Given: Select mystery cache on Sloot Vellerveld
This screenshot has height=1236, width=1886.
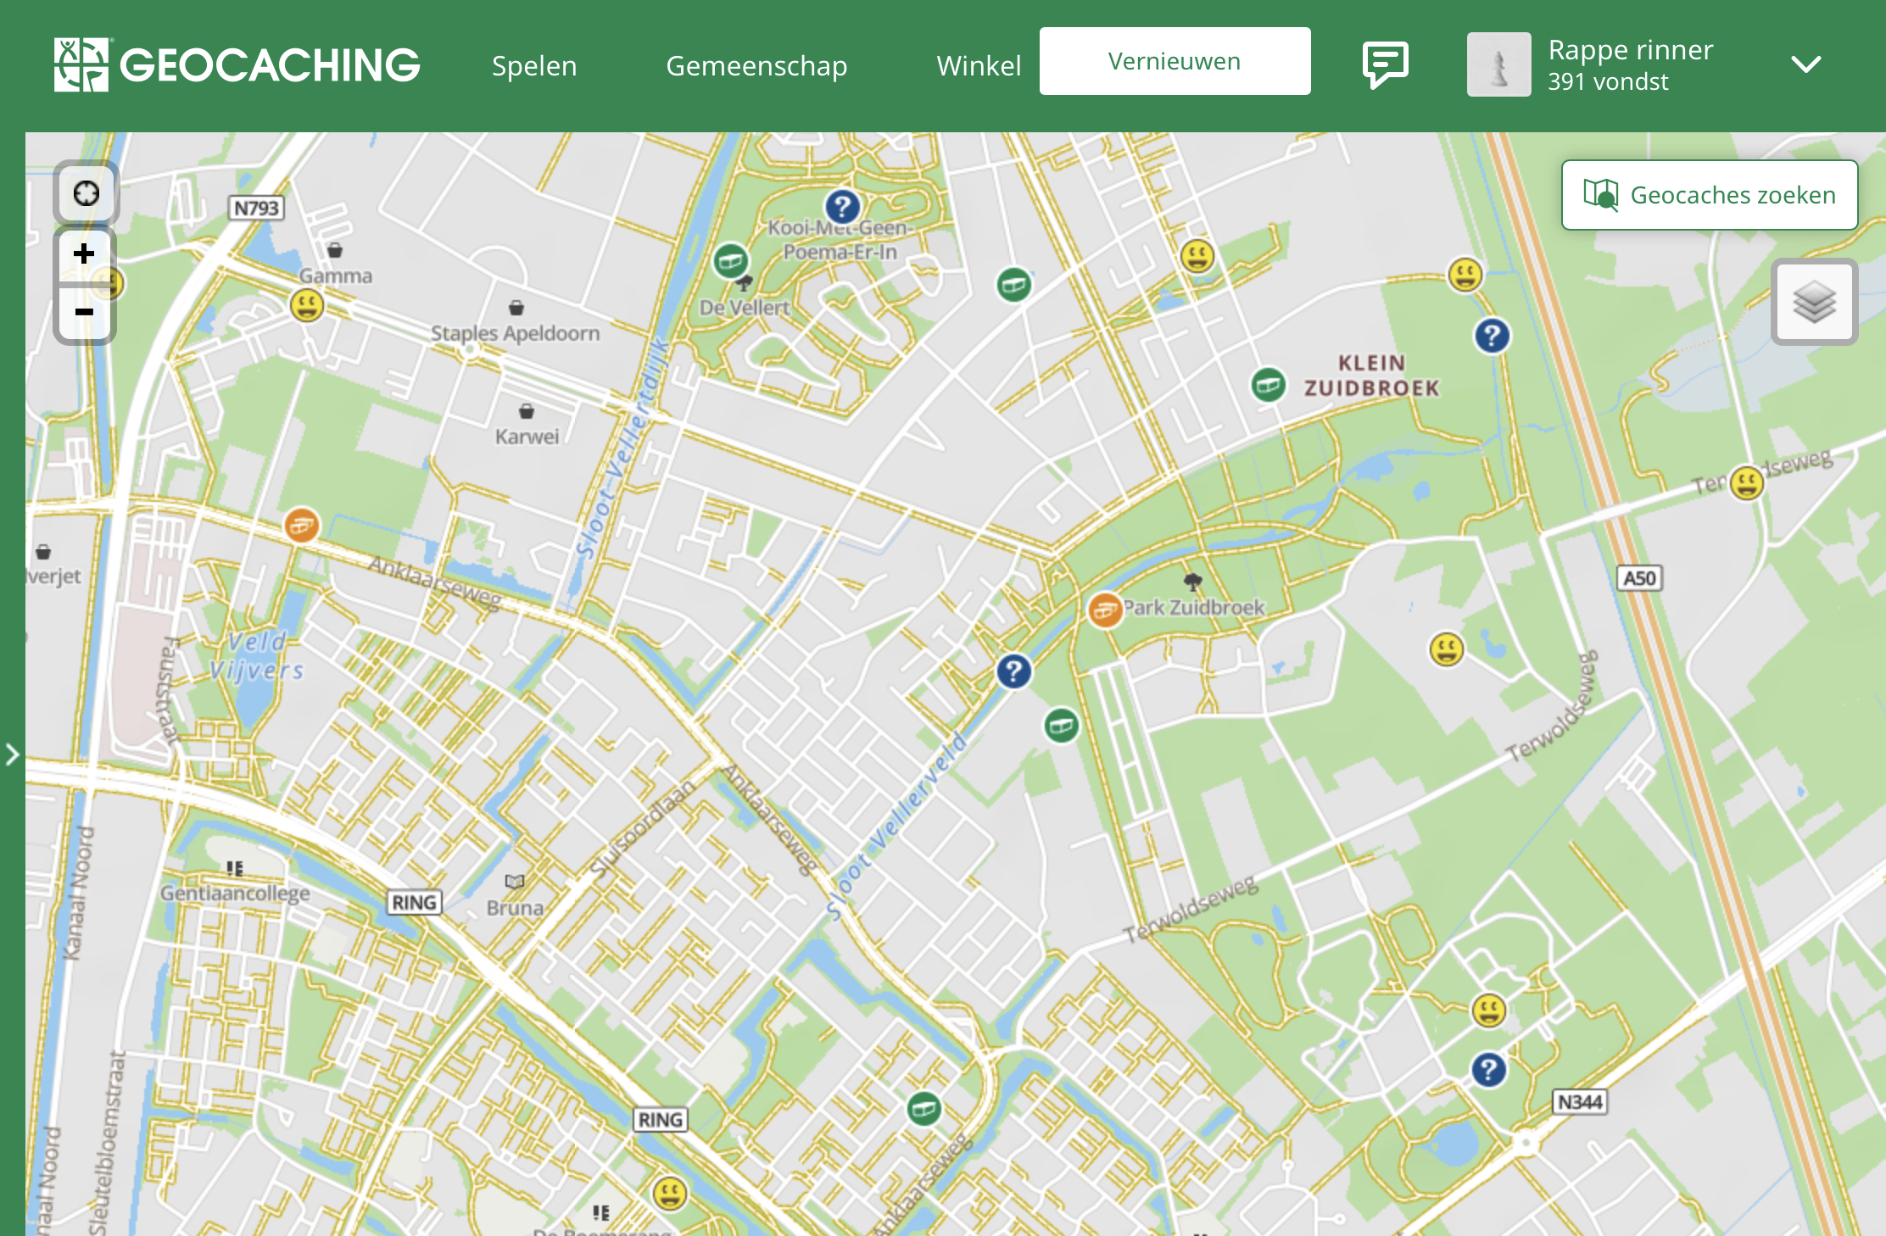Looking at the screenshot, I should (x=1013, y=671).
